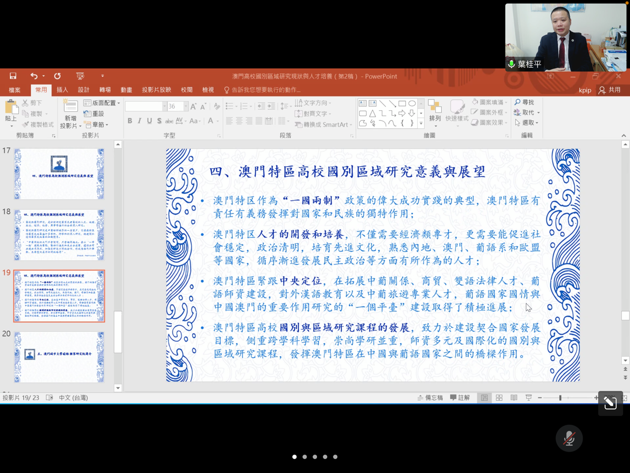Start slideshow from beginning via quick access icon
Screen dimensions: 630x473
tap(80, 76)
